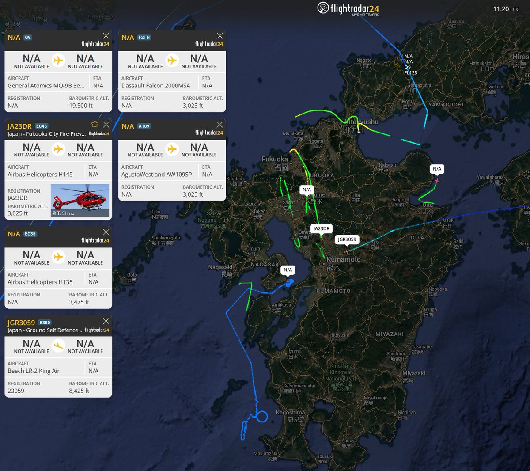Click 'Japan - Ground Self Defence ...' operator text
The height and width of the screenshot is (471, 530).
45,330
